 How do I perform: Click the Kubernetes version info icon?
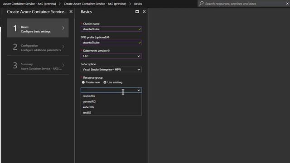point(109,51)
